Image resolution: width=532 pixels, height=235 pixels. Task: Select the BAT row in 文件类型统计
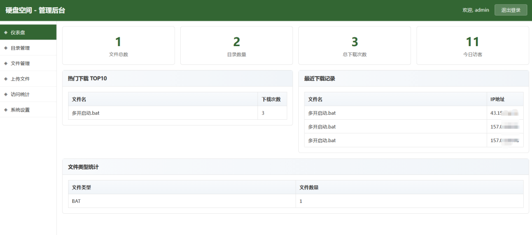point(295,201)
